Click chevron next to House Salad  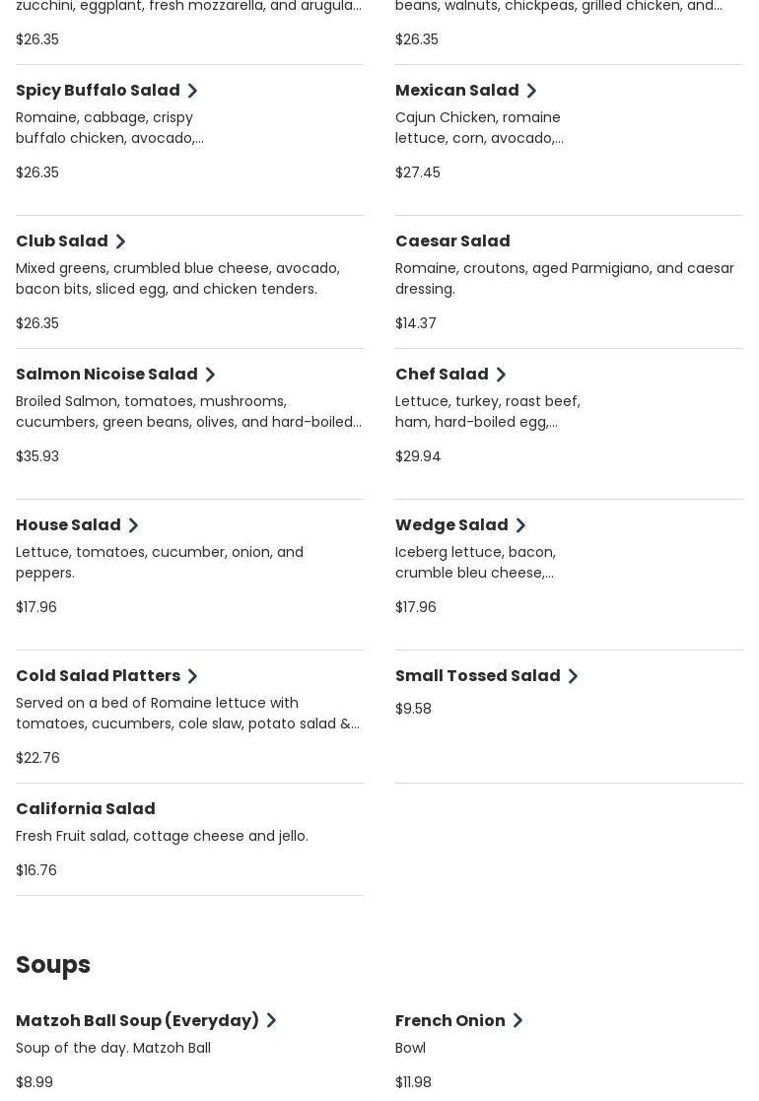coord(133,525)
